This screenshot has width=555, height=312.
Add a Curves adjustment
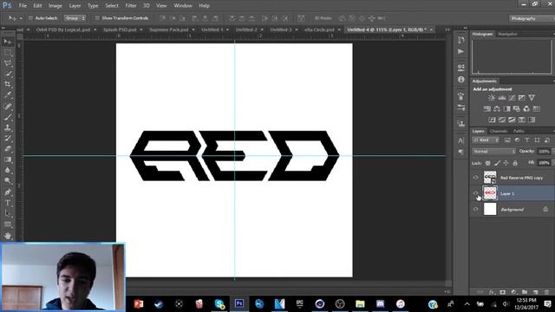click(x=512, y=98)
